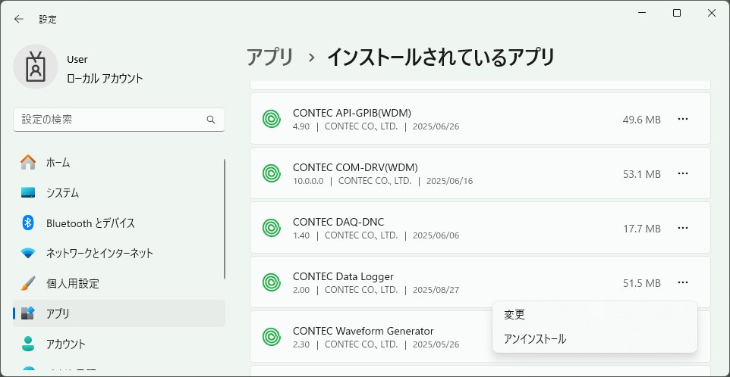Viewport: 730px width, 377px height.
Task: Click the personalization paintbrush icon
Action: (x=28, y=283)
